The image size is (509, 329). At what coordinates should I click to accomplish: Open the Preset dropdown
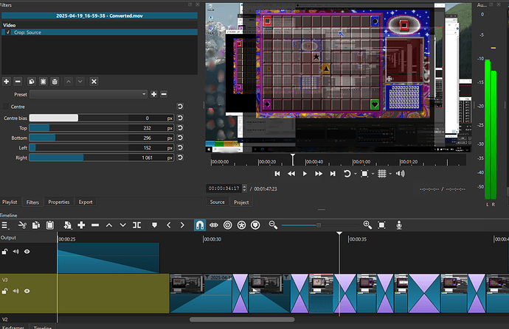[x=89, y=94]
